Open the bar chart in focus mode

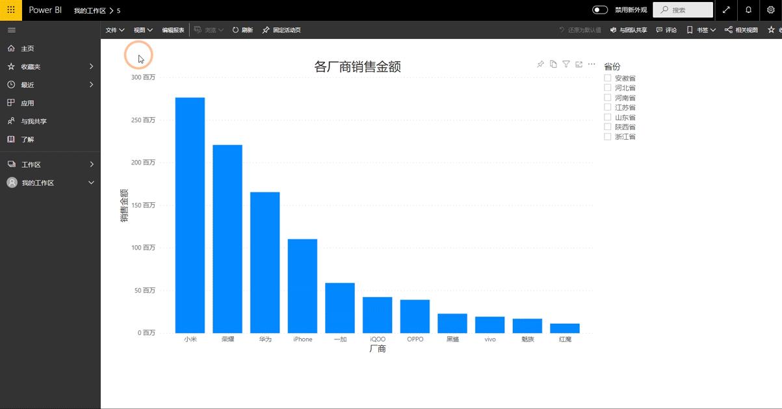pyautogui.click(x=579, y=64)
